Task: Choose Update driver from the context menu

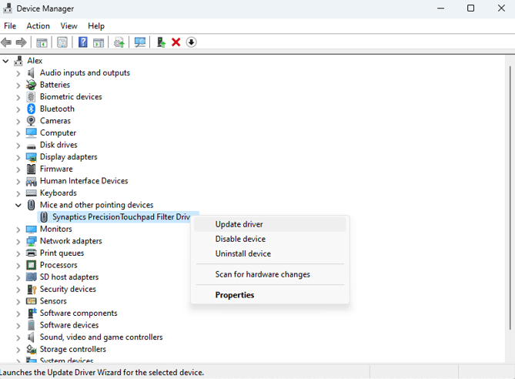Action: [x=239, y=224]
